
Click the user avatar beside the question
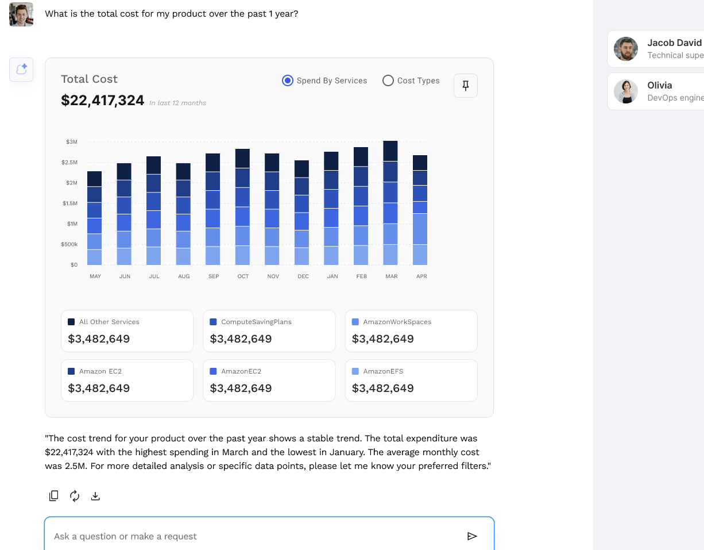pos(21,14)
